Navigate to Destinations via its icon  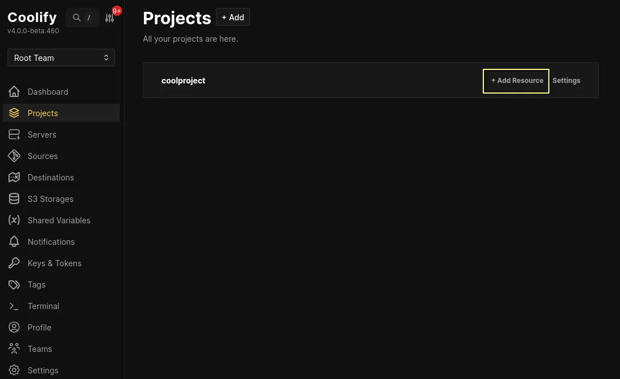point(14,177)
